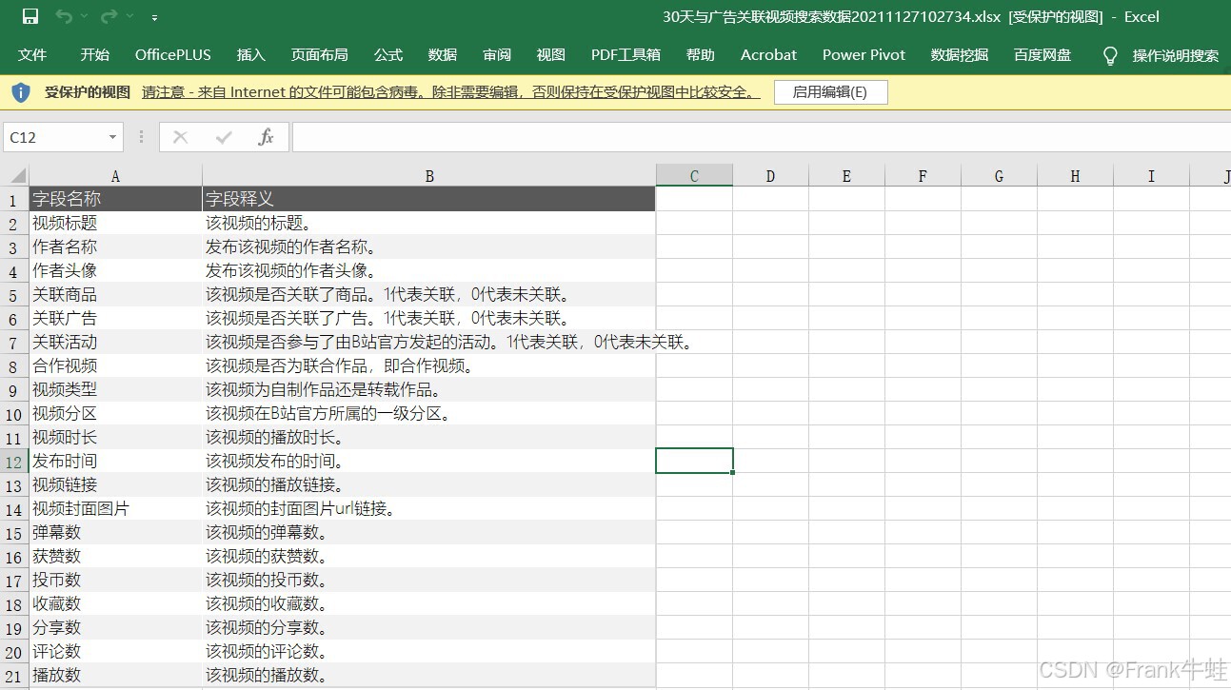
Task: Select cell 该视频的封面图片url链接。
Action: 429,508
